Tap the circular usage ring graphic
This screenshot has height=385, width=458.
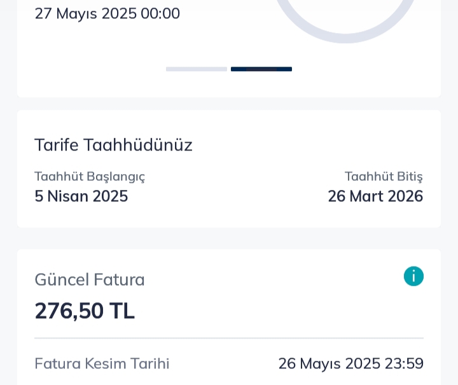[x=345, y=20]
